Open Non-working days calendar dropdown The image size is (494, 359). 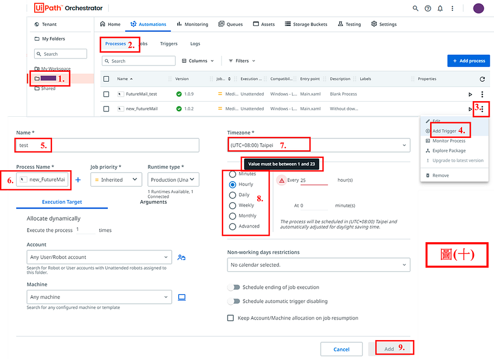point(319,265)
